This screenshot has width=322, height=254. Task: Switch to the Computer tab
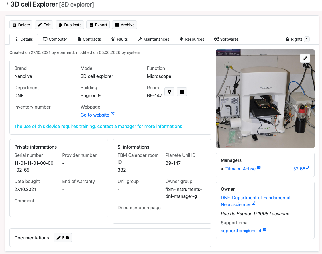tap(55, 39)
